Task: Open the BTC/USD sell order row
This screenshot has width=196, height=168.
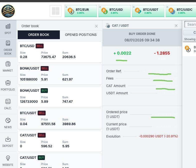Action: [x=60, y=52]
